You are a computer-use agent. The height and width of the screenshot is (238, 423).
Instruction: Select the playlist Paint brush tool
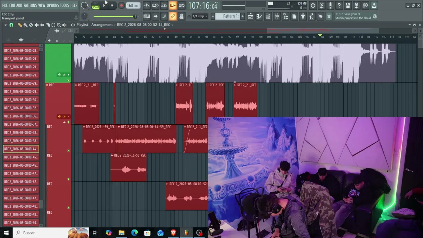pyautogui.click(x=25, y=25)
